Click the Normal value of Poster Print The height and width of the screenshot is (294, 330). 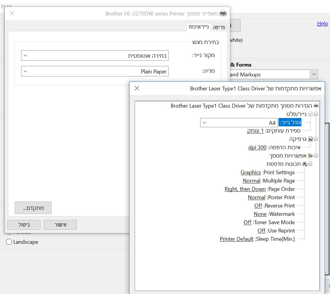click(256, 197)
